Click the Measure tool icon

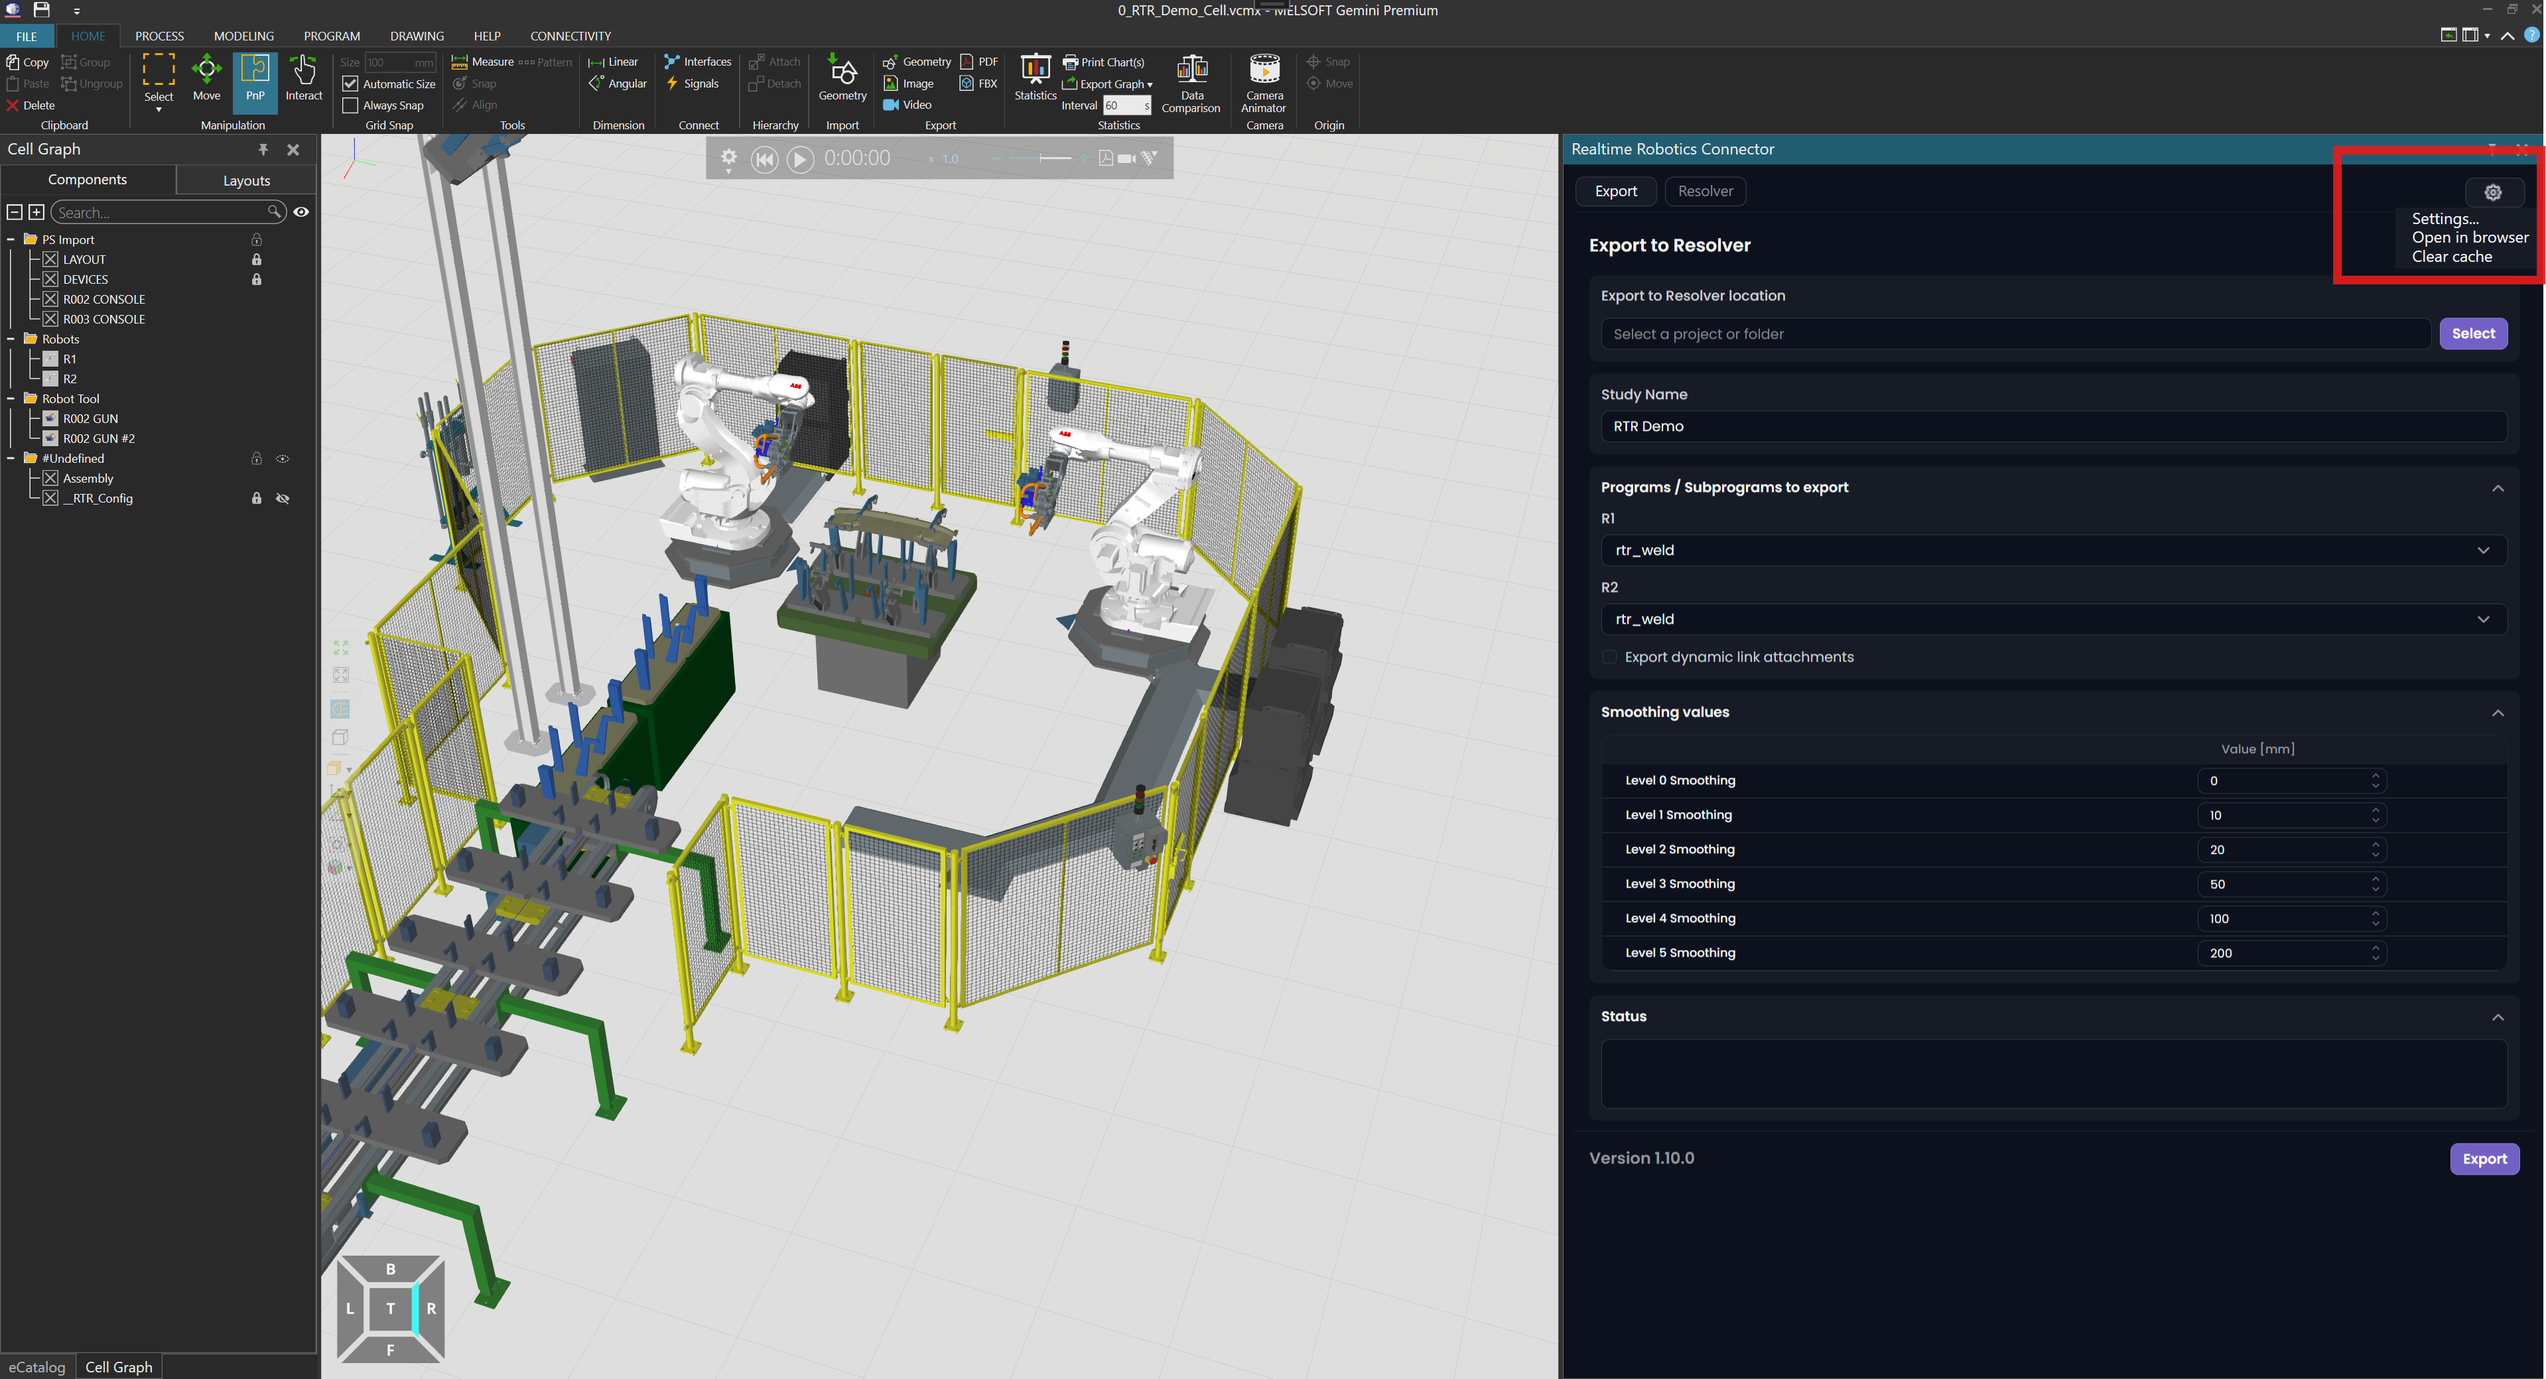(460, 62)
